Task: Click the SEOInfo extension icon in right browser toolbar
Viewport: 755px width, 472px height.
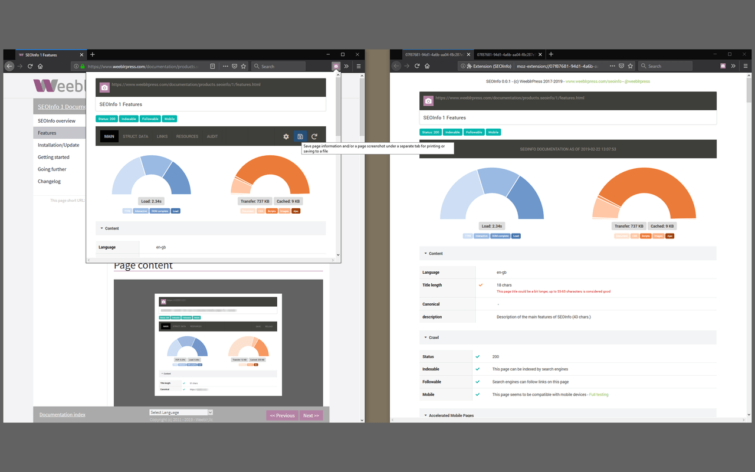Action: (723, 66)
